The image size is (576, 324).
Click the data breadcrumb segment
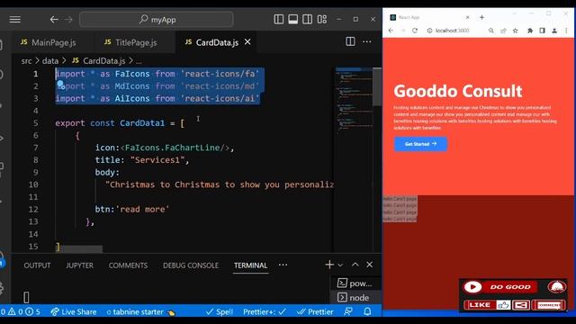[50, 61]
